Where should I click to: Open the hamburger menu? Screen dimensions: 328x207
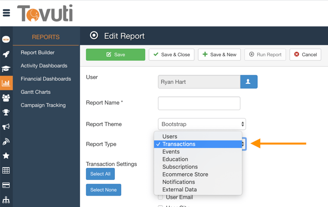tap(6, 13)
